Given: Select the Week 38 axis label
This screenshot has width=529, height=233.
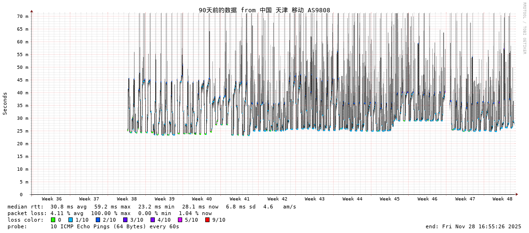Looking at the screenshot, I should [x=127, y=199].
